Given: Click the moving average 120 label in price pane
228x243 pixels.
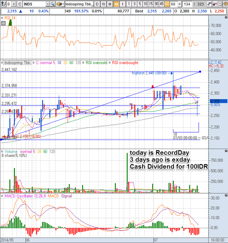Looking at the screenshot, I should tap(78, 63).
